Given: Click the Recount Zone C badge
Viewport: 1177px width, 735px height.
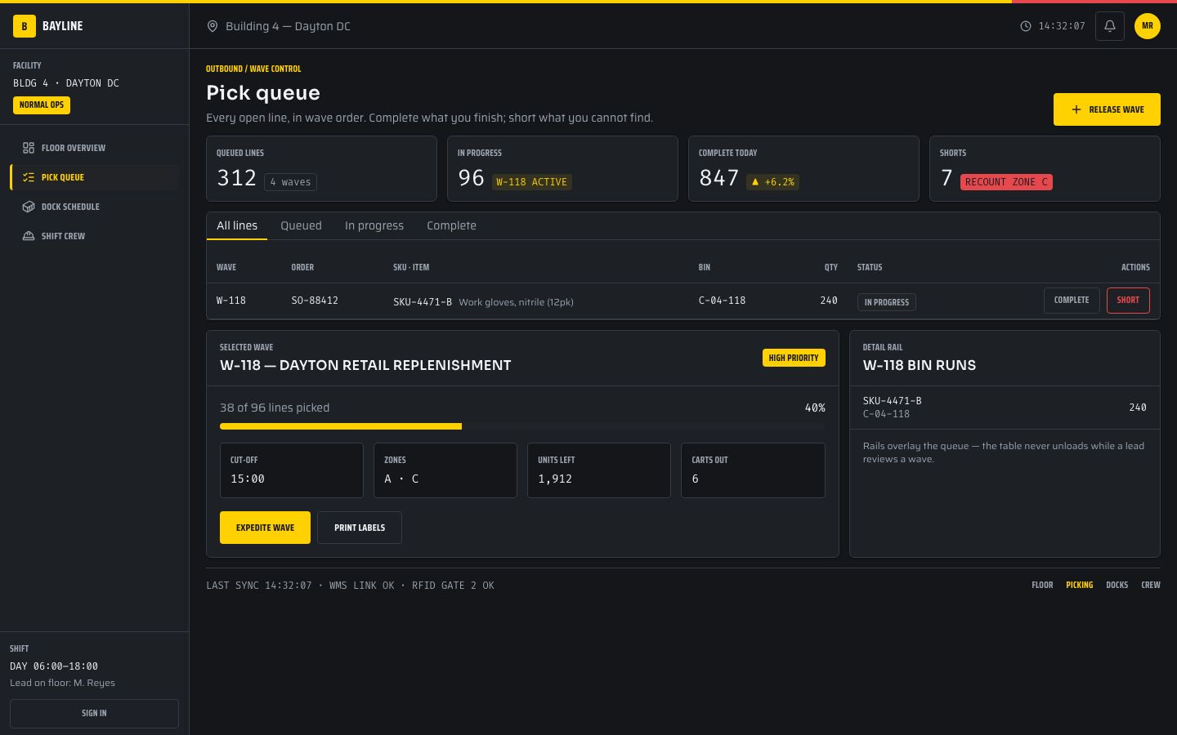Looking at the screenshot, I should [x=1006, y=182].
